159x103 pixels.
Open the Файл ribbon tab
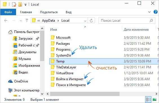pyautogui.click(x=8, y=12)
